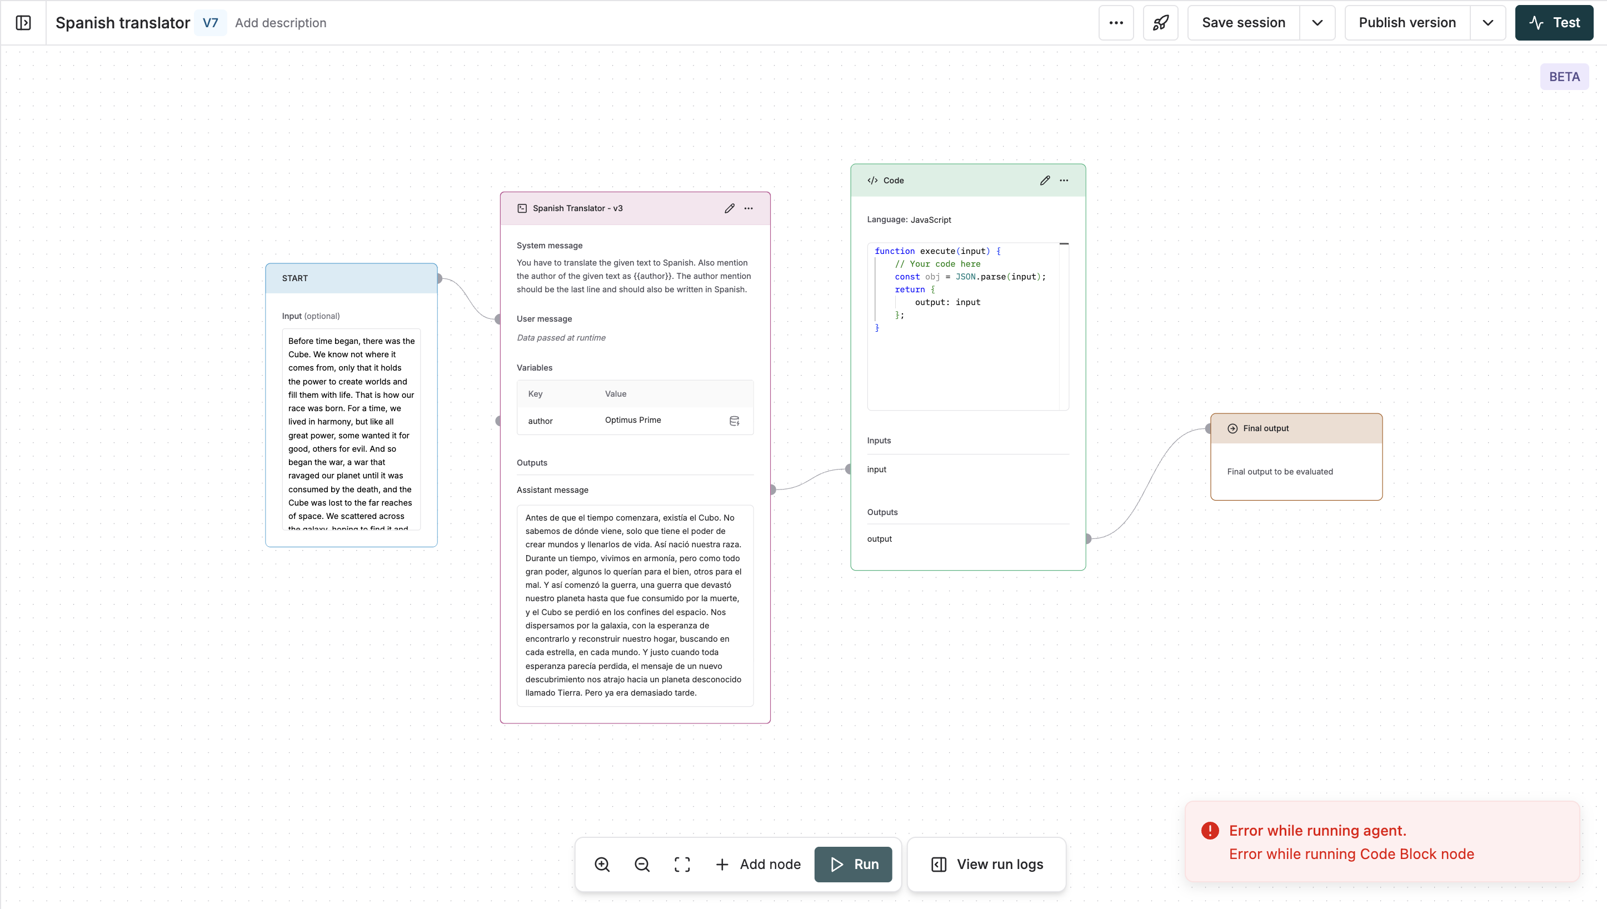Image resolution: width=1607 pixels, height=909 pixels.
Task: Zoom in on the canvas
Action: (602, 864)
